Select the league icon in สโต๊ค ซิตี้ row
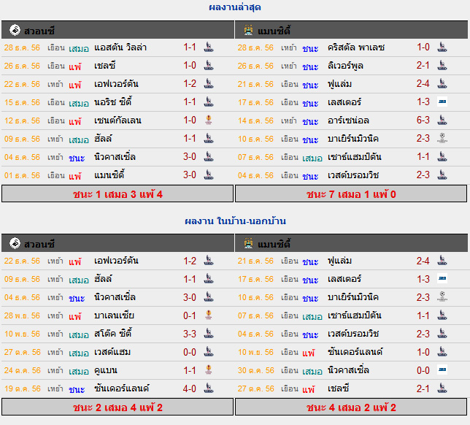 [209, 334]
